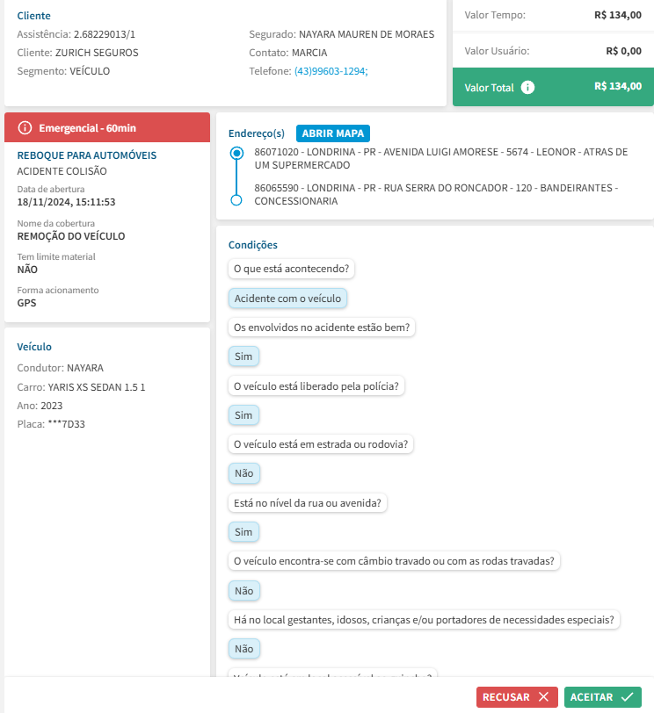
Task: Click Não answer under 'estrada ou rodovia'
Action: coord(243,473)
